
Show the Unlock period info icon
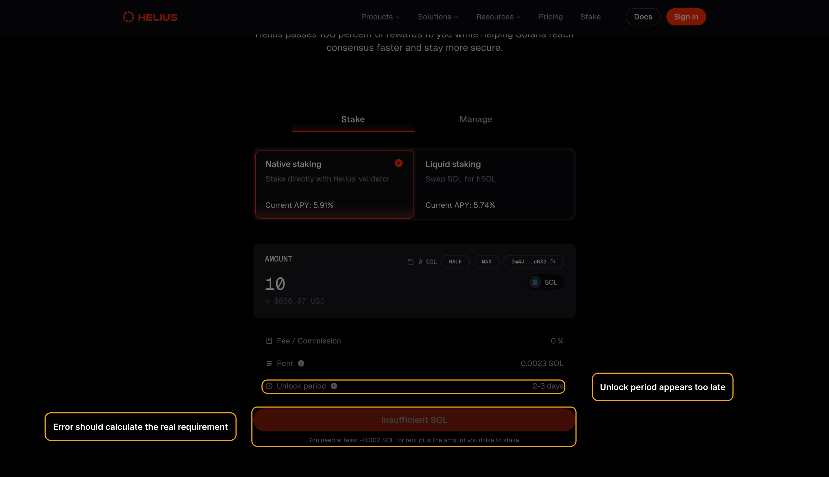[x=334, y=386]
